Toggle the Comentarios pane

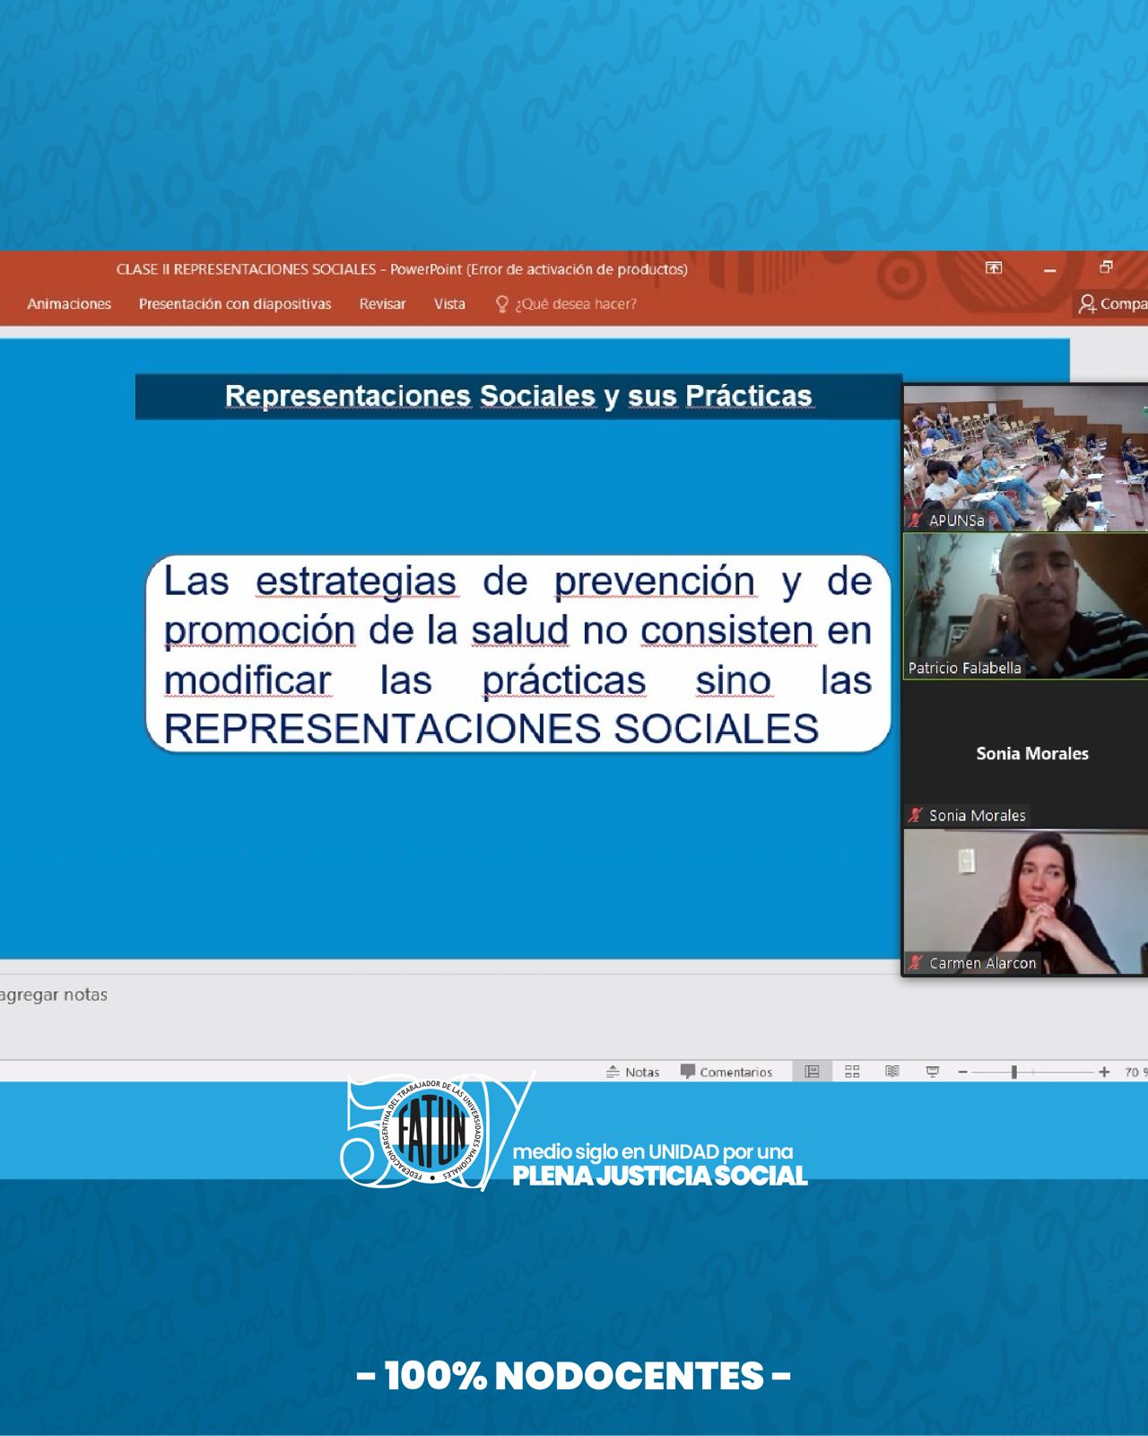coord(726,1072)
